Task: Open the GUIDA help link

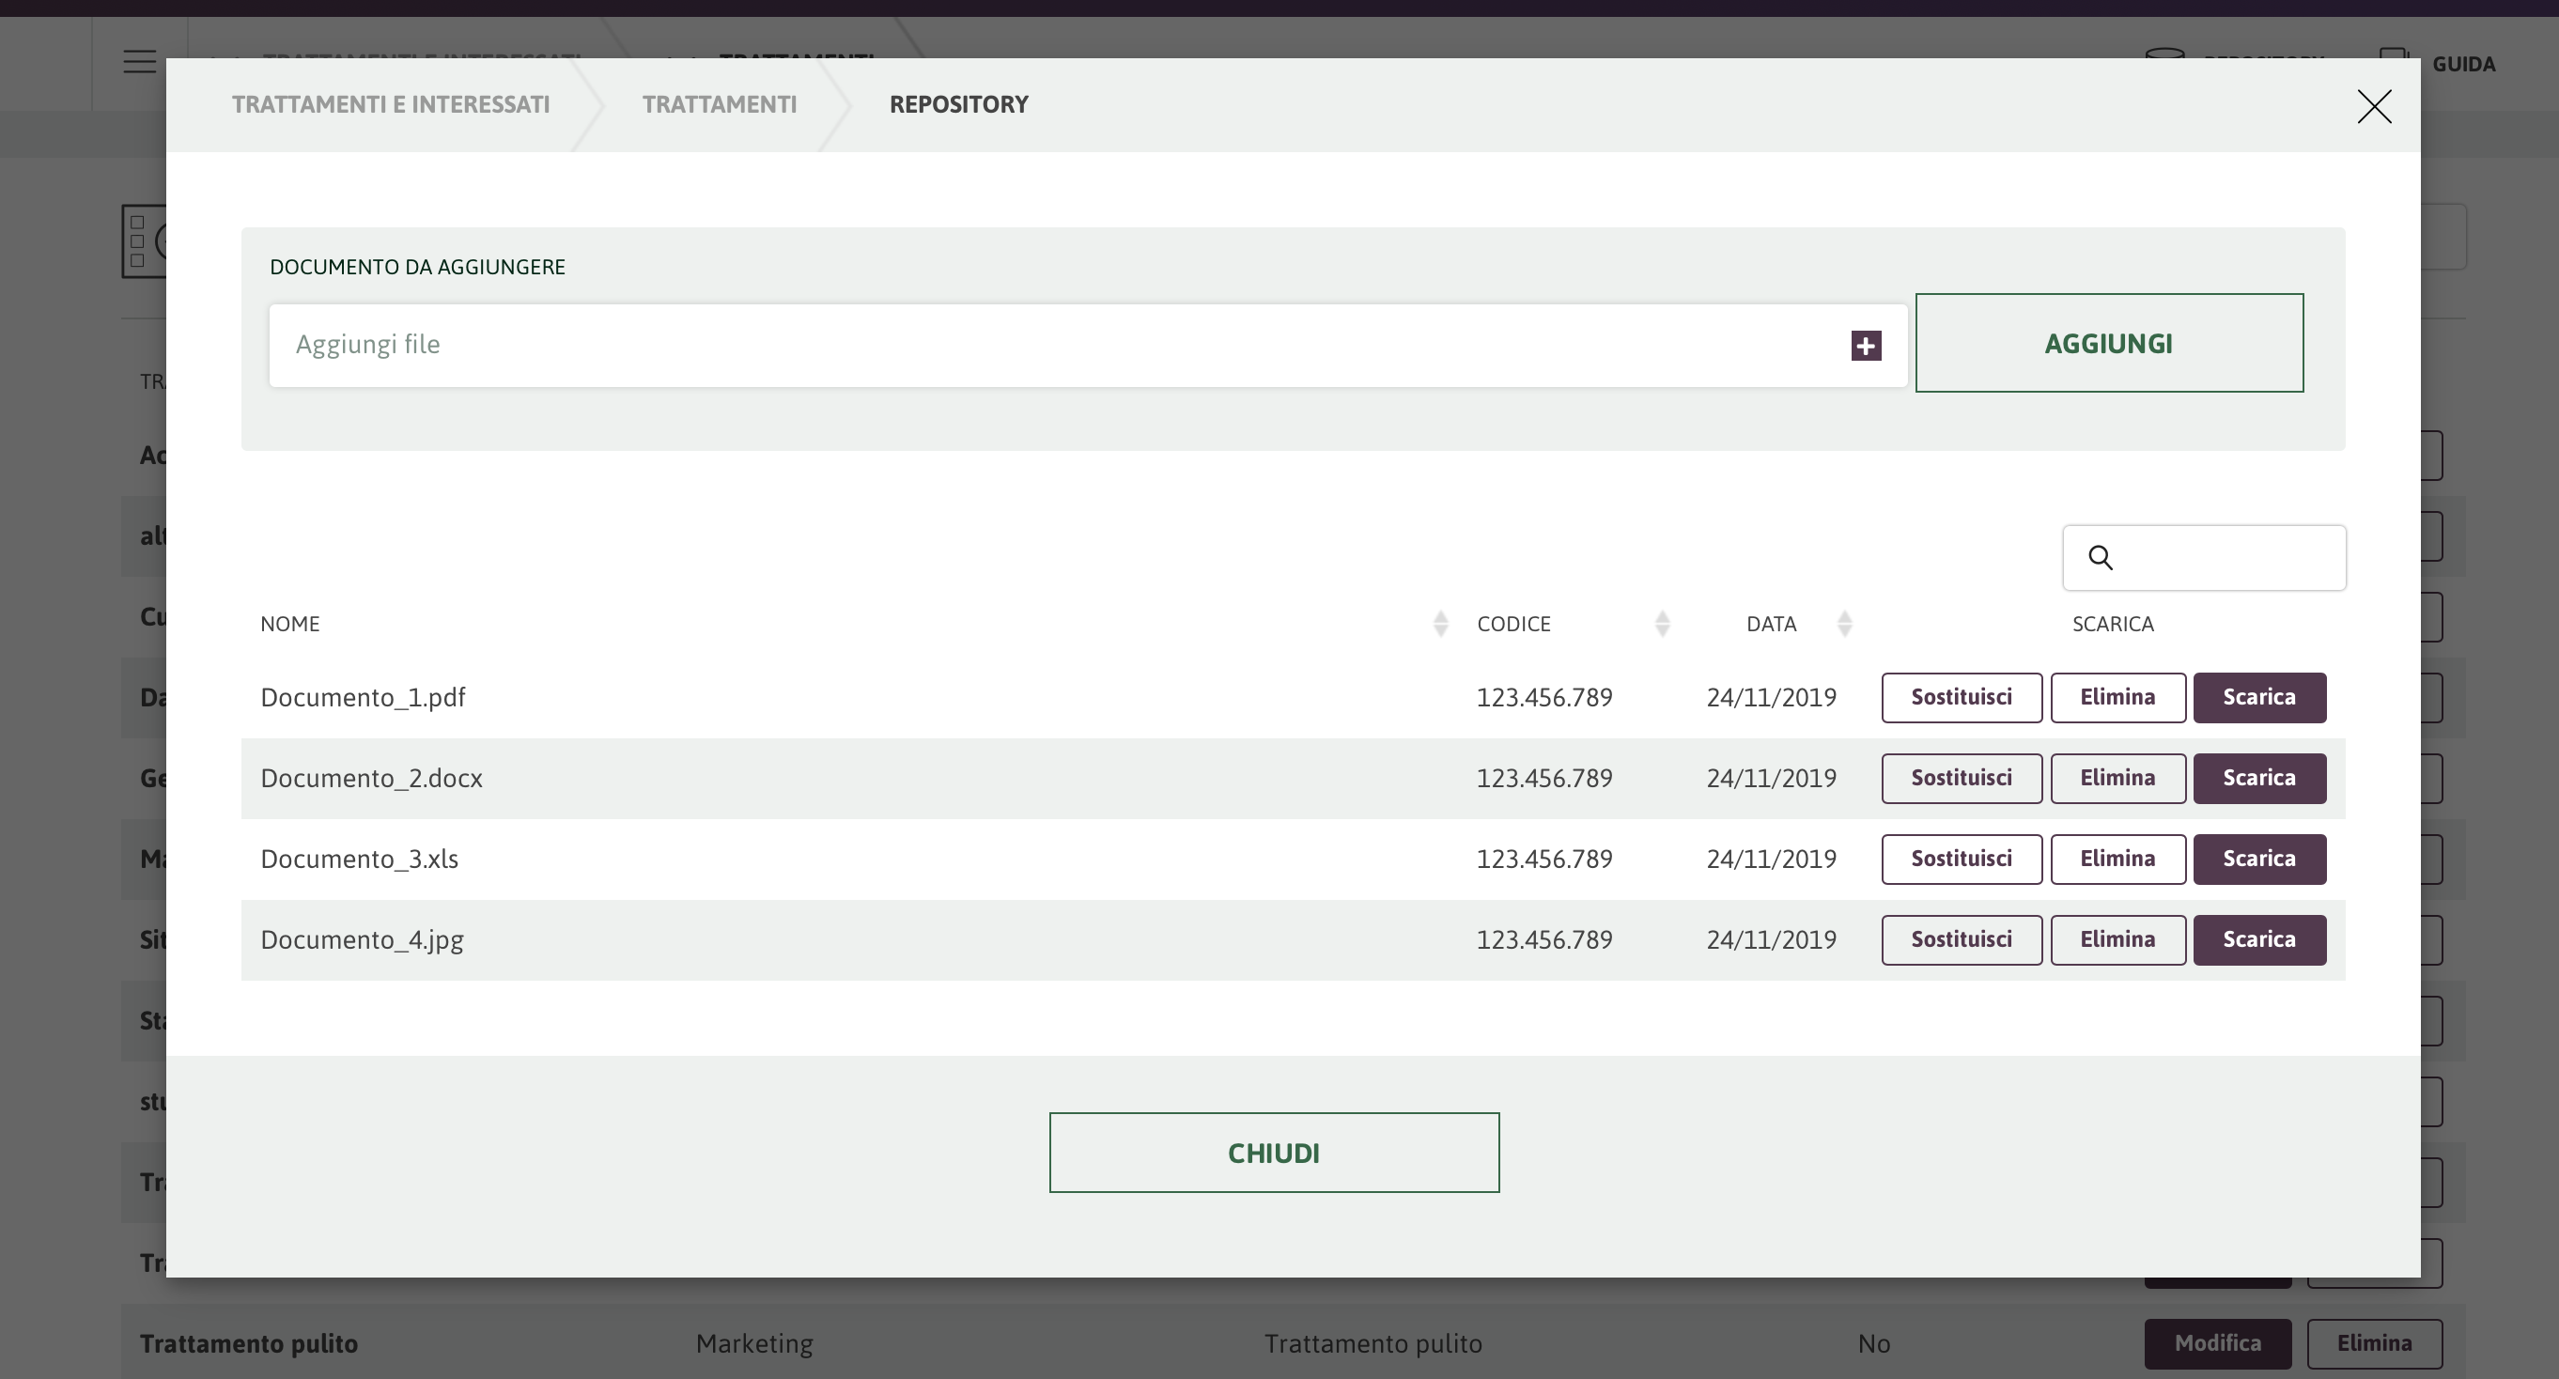Action: click(2462, 65)
